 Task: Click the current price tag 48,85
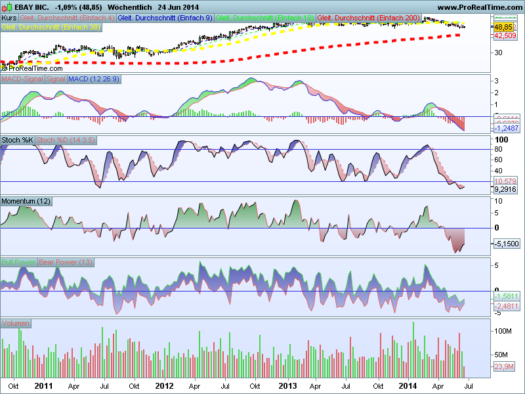503,27
